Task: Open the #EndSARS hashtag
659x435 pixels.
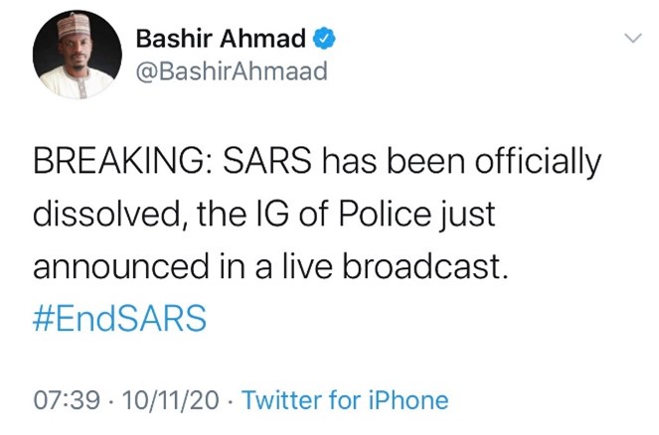Action: (x=120, y=319)
